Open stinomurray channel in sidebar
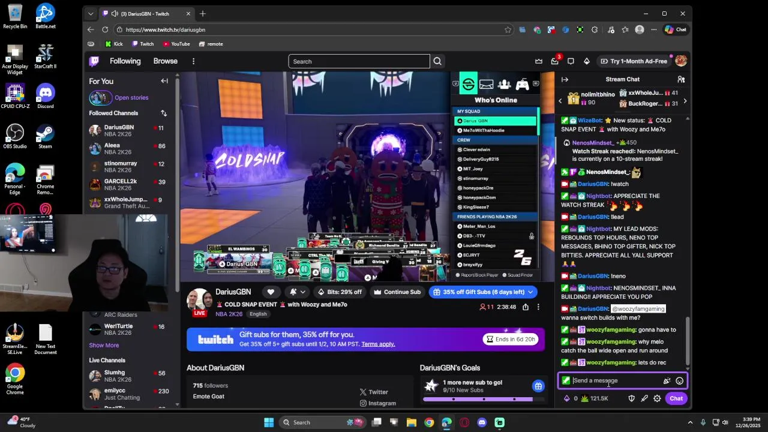The width and height of the screenshot is (768, 432). point(128,167)
